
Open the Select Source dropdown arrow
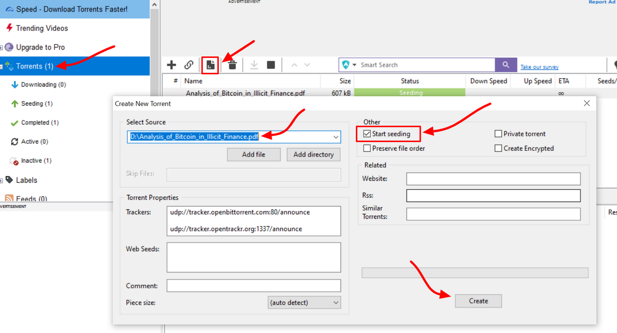[336, 137]
